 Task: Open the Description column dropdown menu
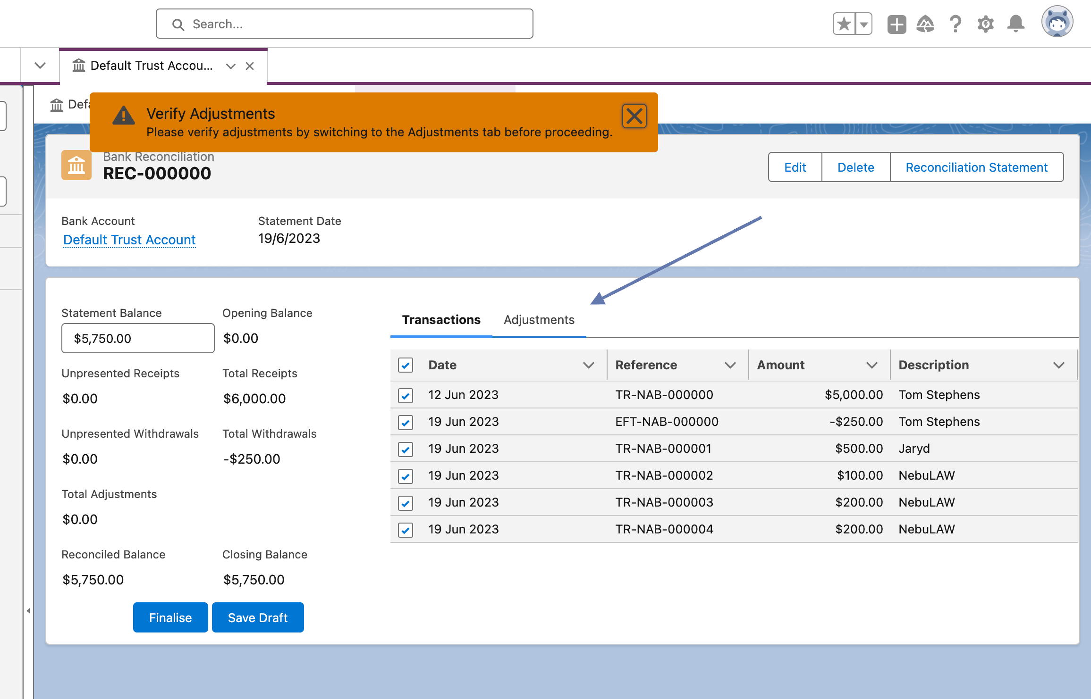click(x=1059, y=365)
